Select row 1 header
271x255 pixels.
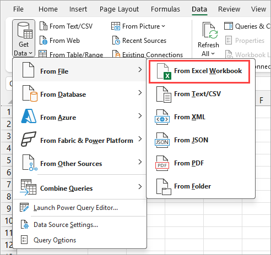[7, 112]
